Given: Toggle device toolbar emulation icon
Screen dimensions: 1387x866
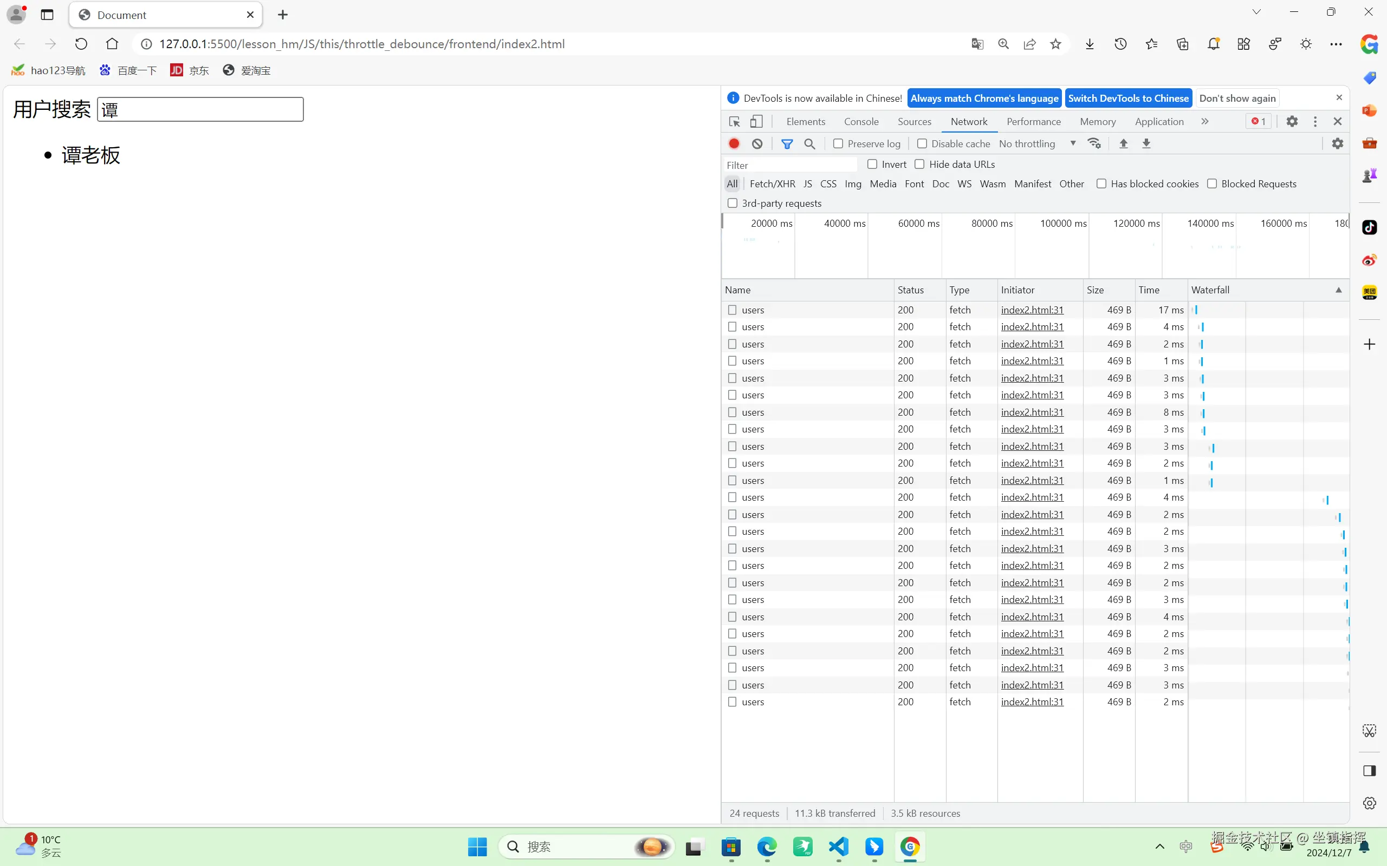Looking at the screenshot, I should click(756, 121).
